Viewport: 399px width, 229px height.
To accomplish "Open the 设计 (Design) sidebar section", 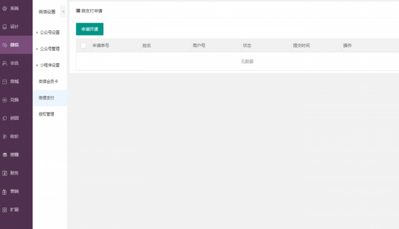I will 14,27.
